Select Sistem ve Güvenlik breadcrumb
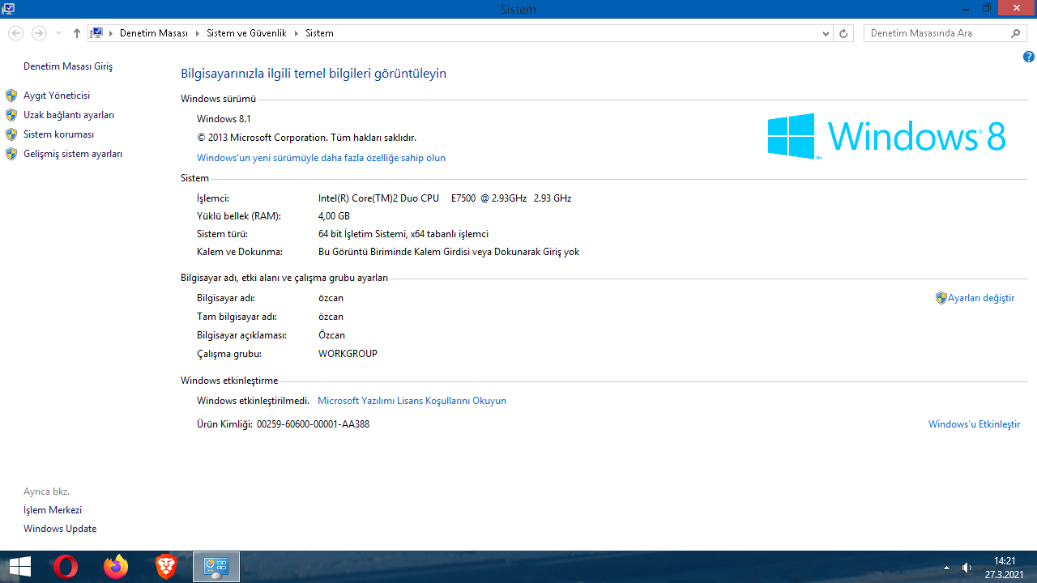This screenshot has height=583, width=1037. [x=247, y=33]
